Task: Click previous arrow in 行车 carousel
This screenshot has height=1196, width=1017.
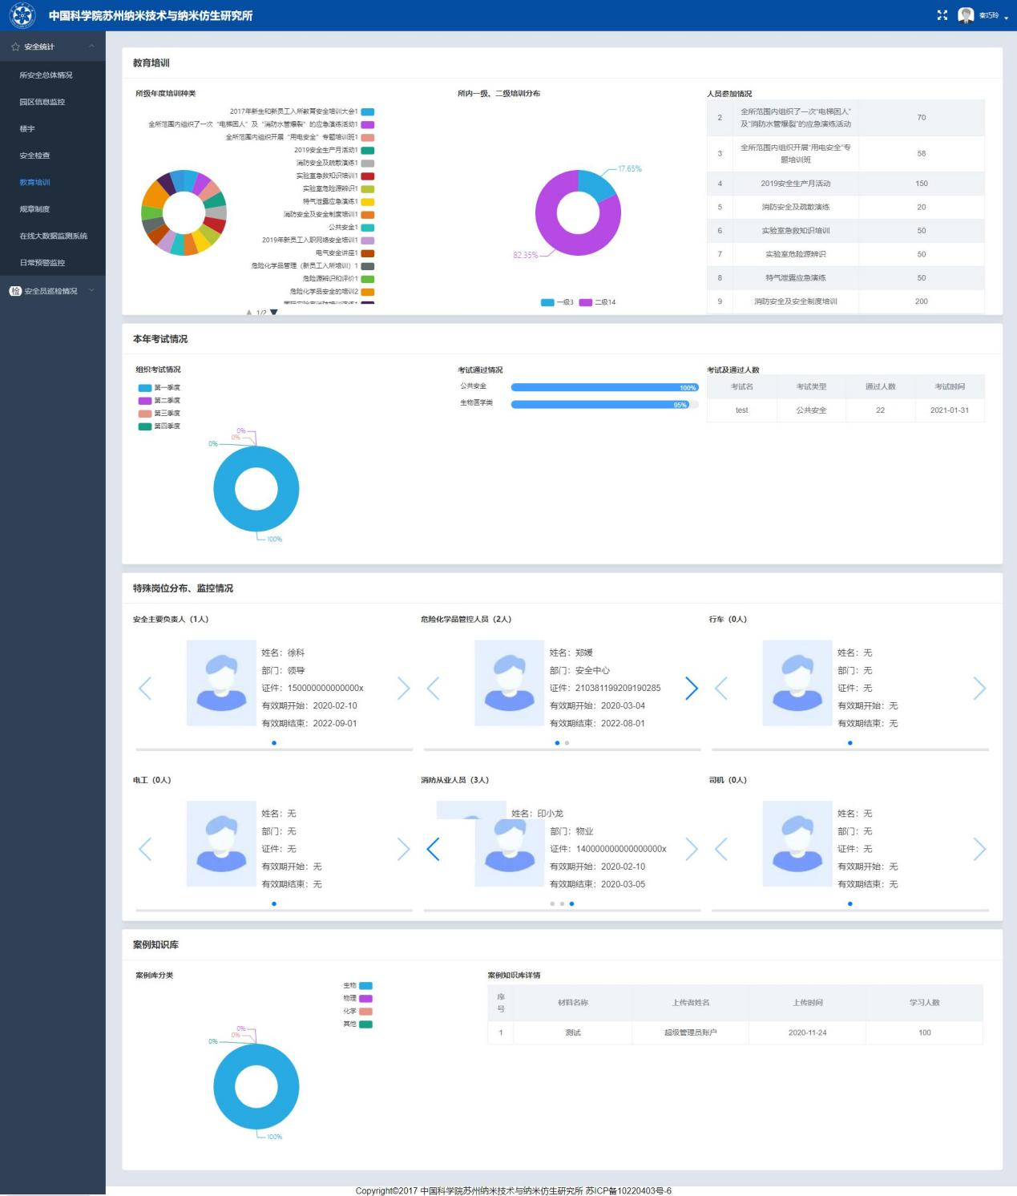Action: [721, 688]
